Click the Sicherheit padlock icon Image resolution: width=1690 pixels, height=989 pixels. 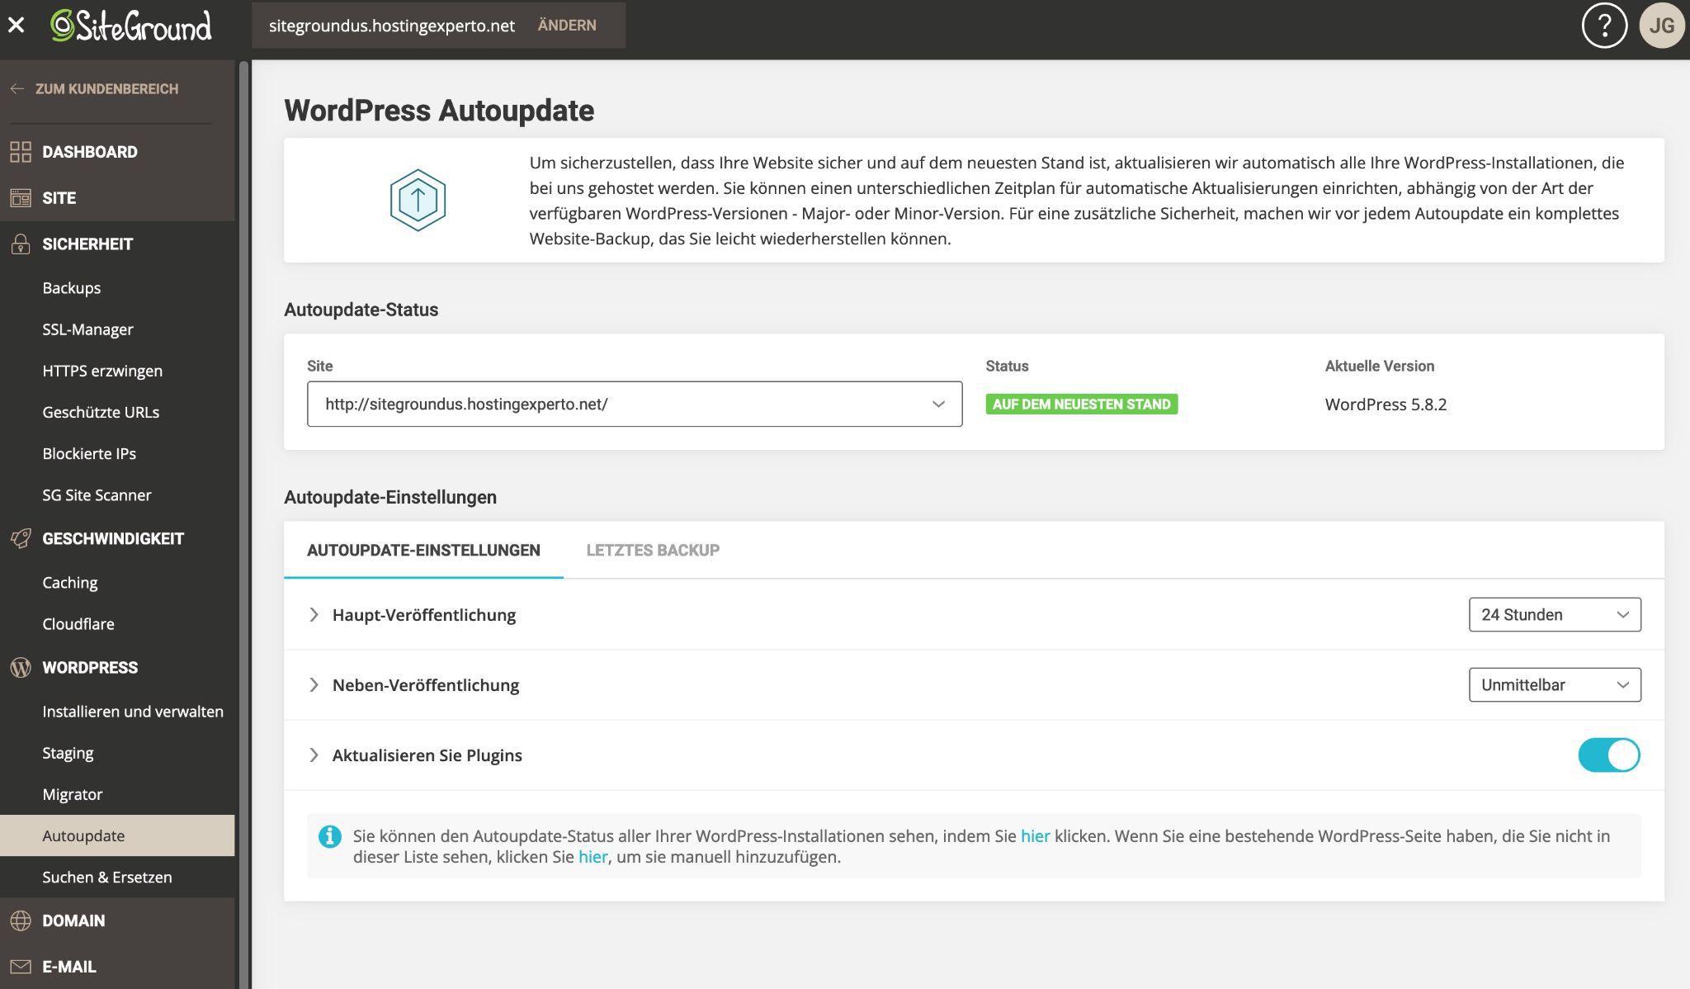click(21, 244)
